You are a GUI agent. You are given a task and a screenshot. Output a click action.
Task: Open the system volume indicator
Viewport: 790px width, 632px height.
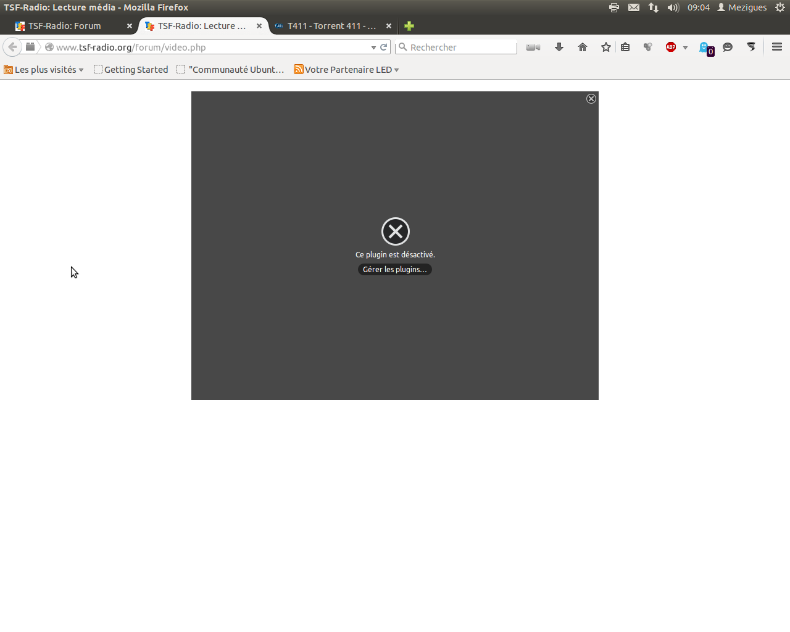[x=673, y=7]
